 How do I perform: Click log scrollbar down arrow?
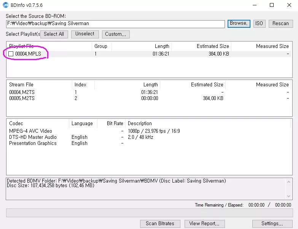(x=289, y=196)
